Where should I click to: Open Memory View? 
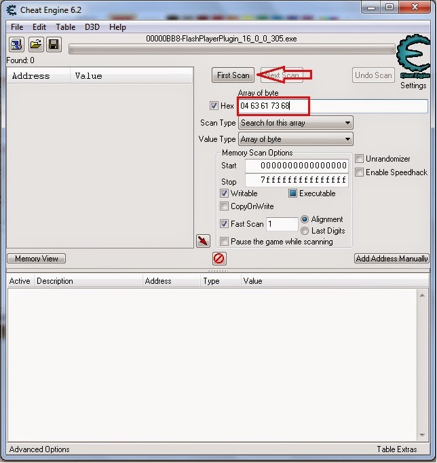(36, 259)
